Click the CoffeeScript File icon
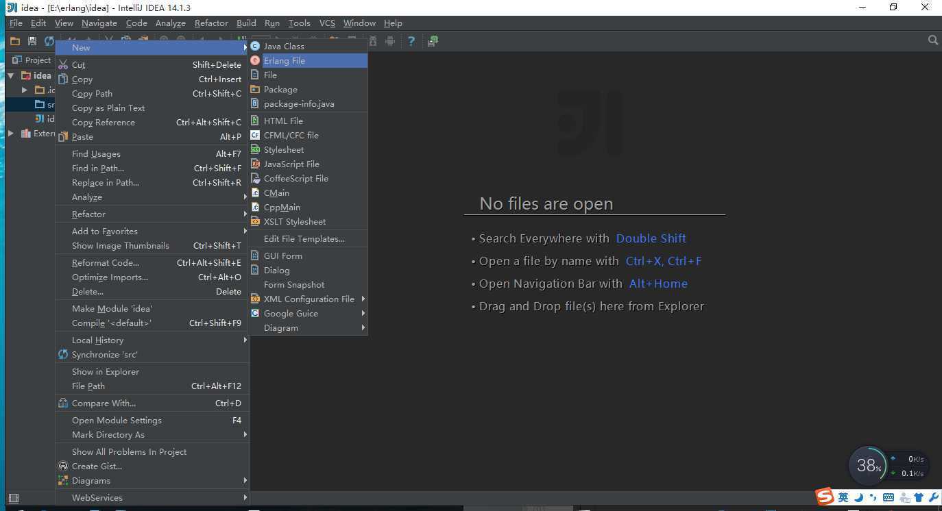Viewport: 942px width, 511px height. [255, 178]
